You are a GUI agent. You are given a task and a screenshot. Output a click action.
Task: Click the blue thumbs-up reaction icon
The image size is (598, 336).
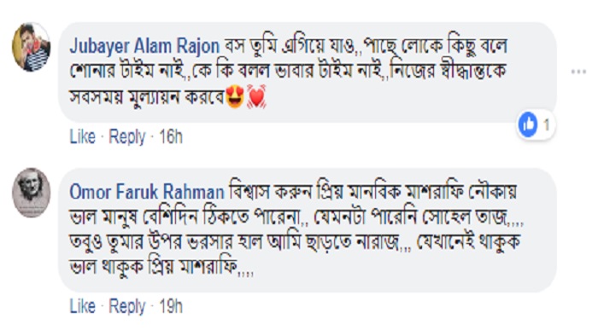528,125
